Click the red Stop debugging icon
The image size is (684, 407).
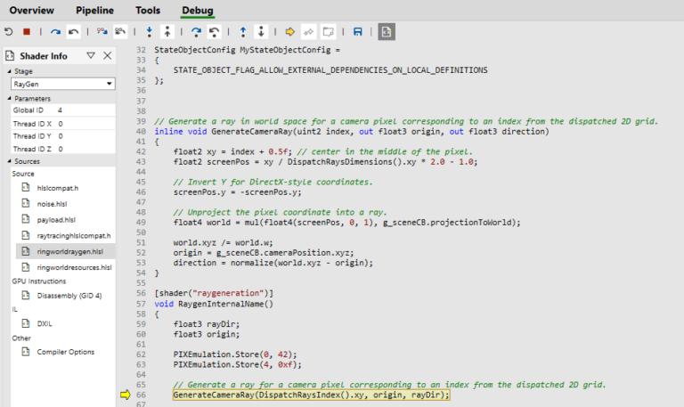(x=27, y=31)
